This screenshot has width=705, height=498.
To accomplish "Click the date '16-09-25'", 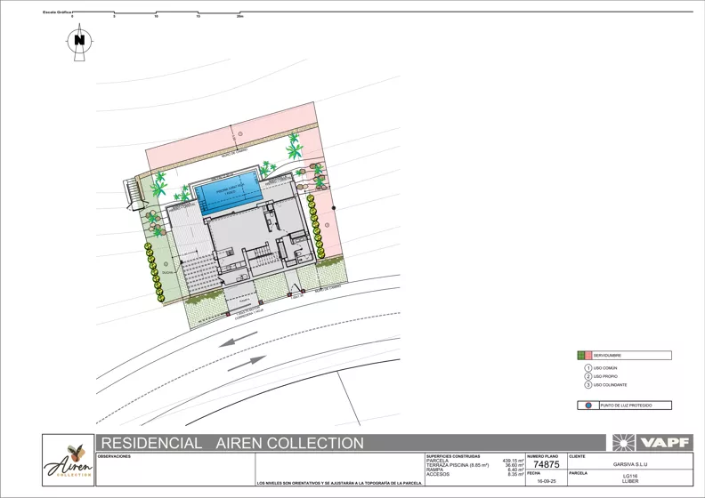I will (547, 481).
